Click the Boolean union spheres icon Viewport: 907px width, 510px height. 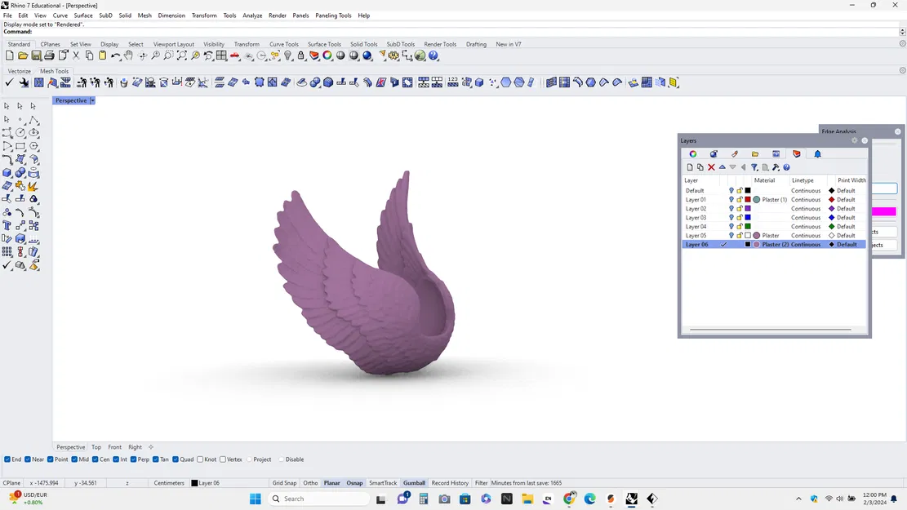coord(20,173)
